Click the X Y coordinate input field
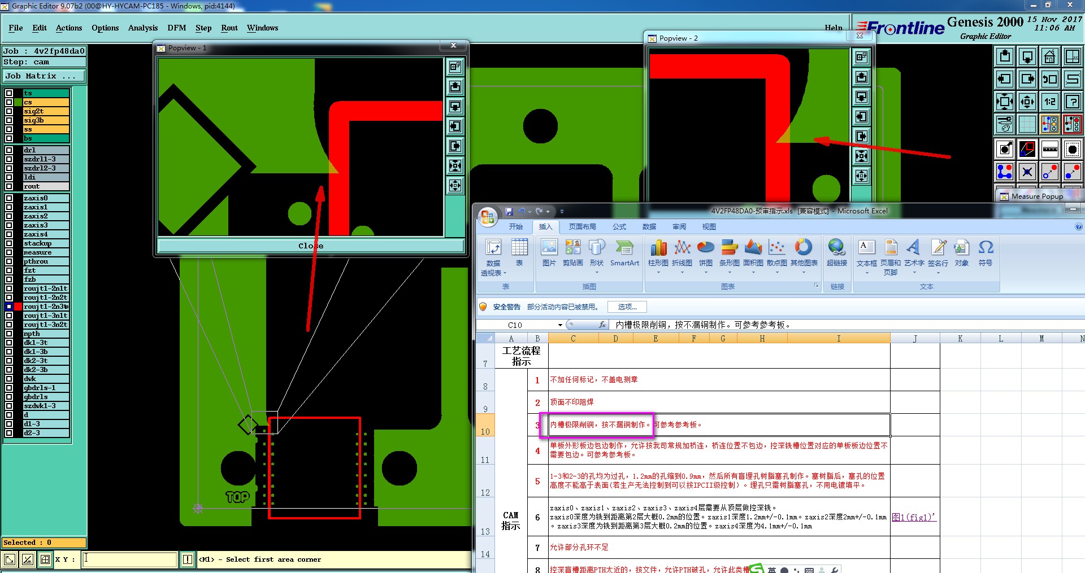The height and width of the screenshot is (573, 1085). [x=129, y=559]
